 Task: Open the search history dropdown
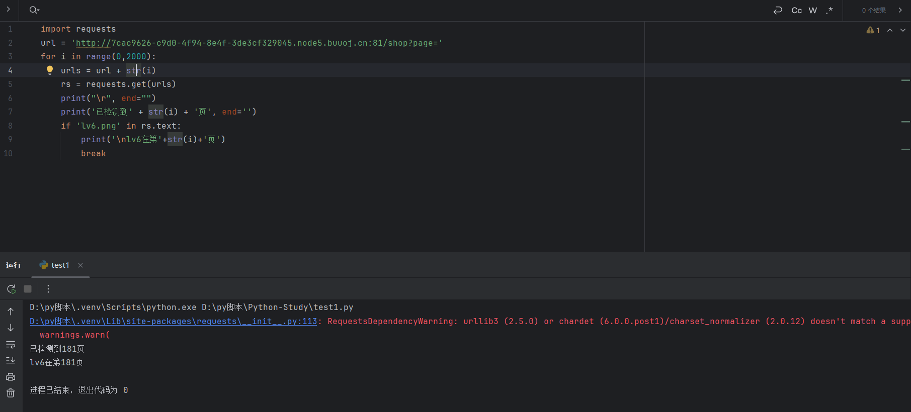(34, 10)
